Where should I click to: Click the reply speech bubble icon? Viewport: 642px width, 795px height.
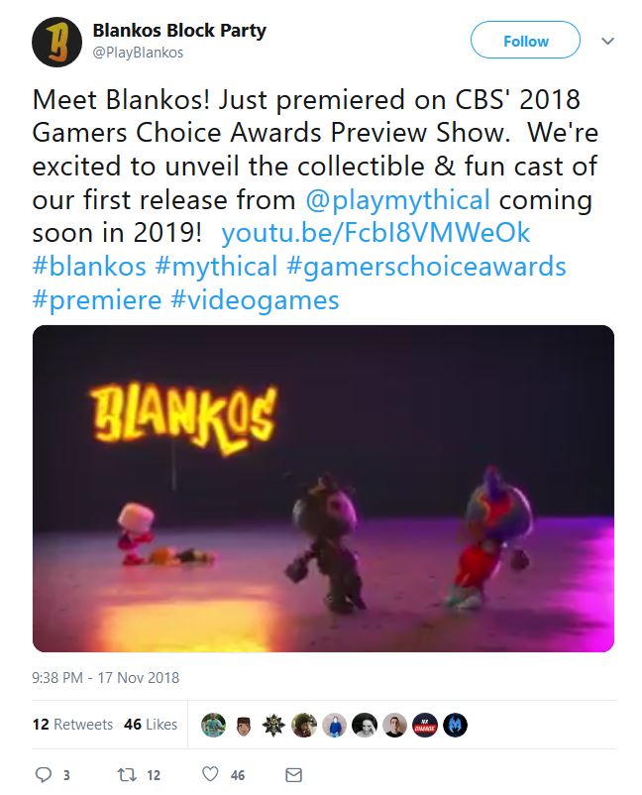coord(43,774)
